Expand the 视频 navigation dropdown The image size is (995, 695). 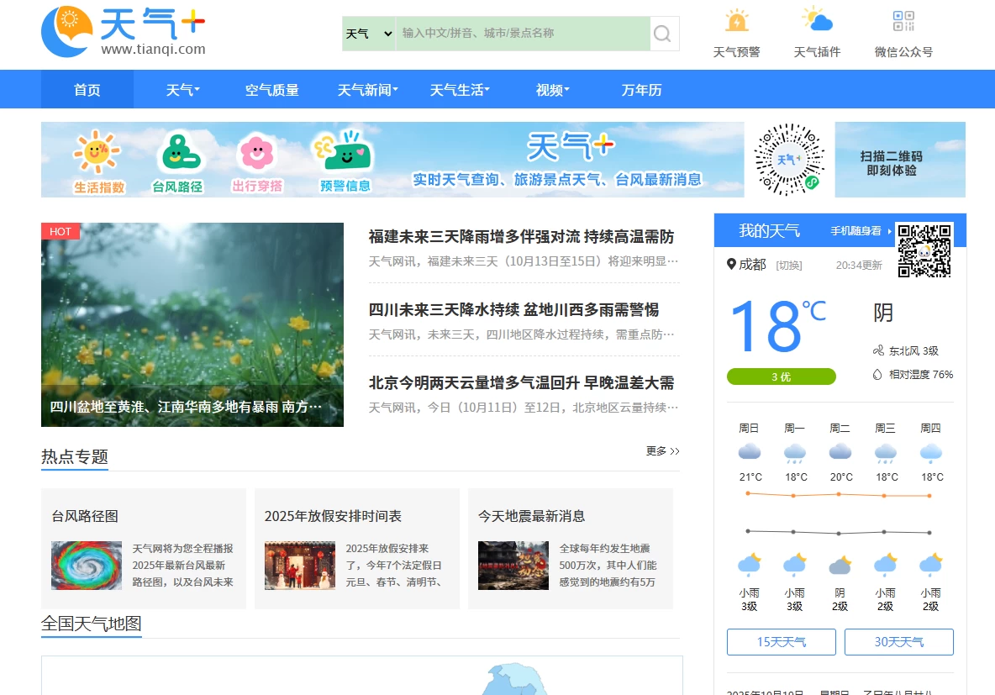click(x=552, y=90)
